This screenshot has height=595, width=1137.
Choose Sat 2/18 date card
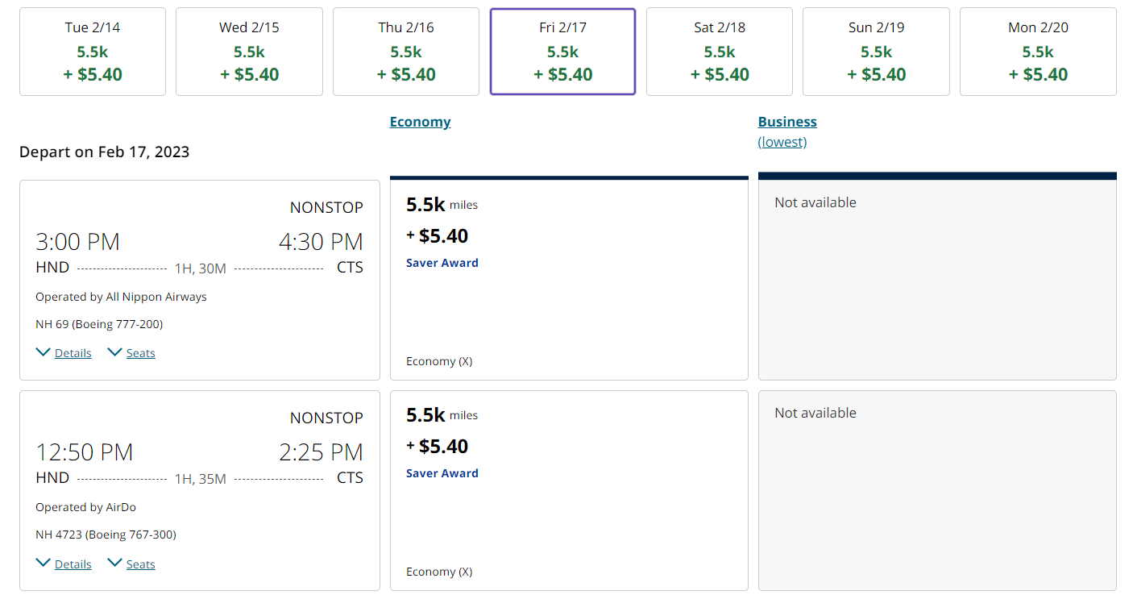click(x=720, y=52)
